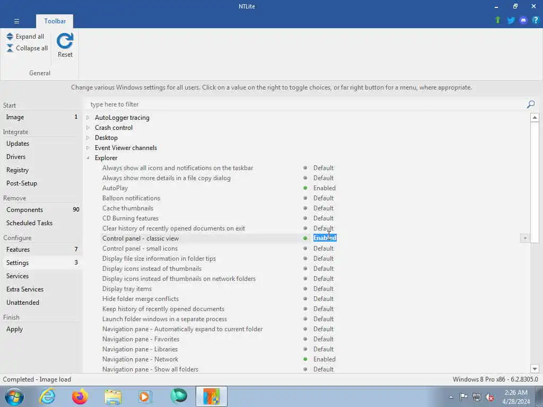Image resolution: width=543 pixels, height=407 pixels.
Task: Open the Components page
Action: click(41, 210)
